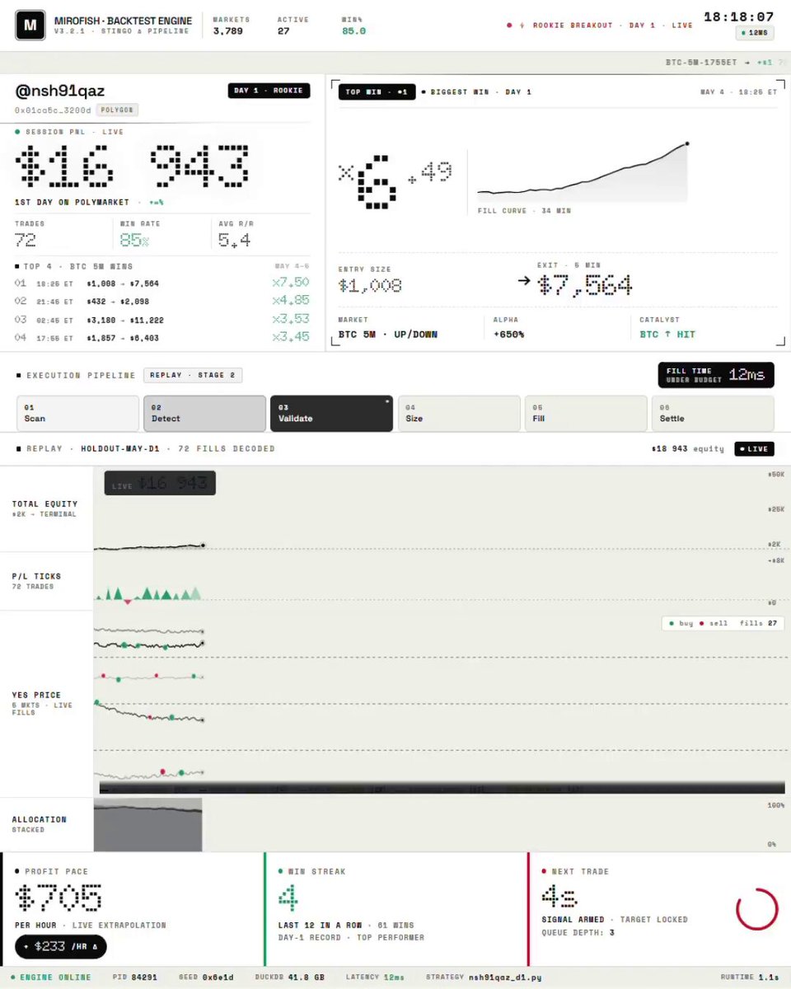Click the fills 27 legend entry
The image size is (791, 989).
coord(758,624)
